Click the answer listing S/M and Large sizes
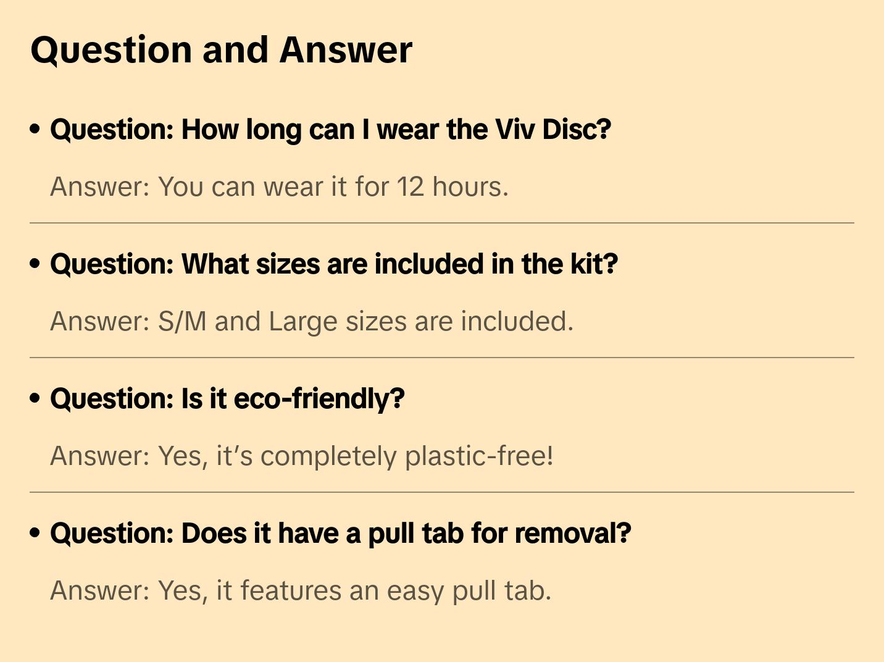Image resolution: width=884 pixels, height=662 pixels. (x=312, y=321)
